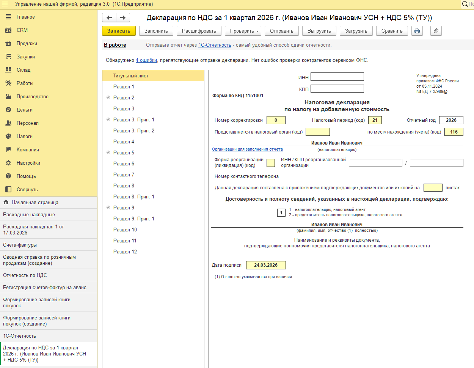474x368 pixels.
Task: Open the CRM section in sidebar
Action: tap(22, 30)
